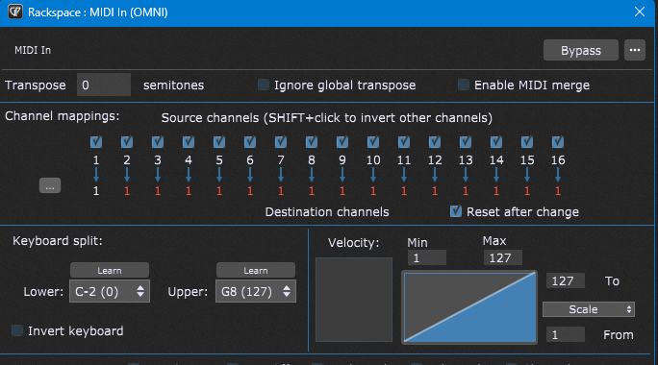Click the empty velocity meter box
658x365 pixels.
354,300
